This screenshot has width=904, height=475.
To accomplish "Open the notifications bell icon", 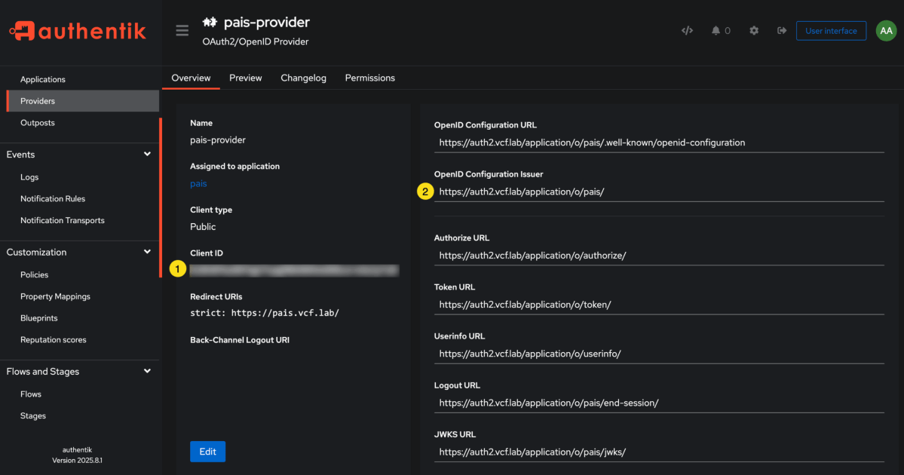I will click(716, 31).
